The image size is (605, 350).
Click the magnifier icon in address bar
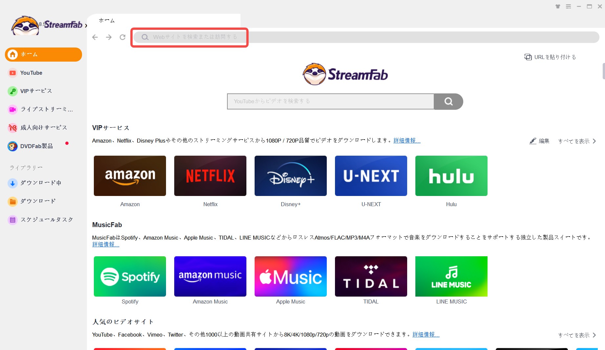(145, 37)
